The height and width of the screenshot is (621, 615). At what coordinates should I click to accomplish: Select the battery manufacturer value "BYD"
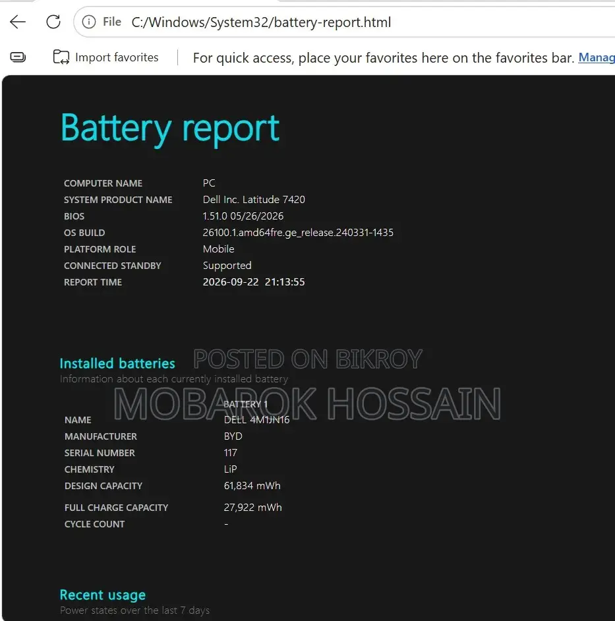[x=233, y=436]
